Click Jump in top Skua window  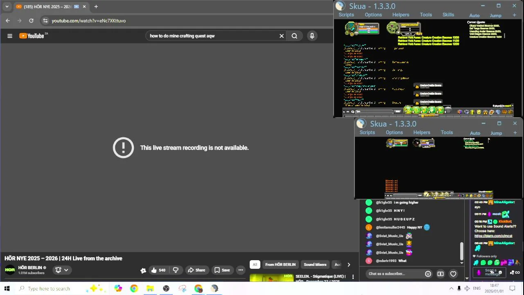[x=495, y=16]
